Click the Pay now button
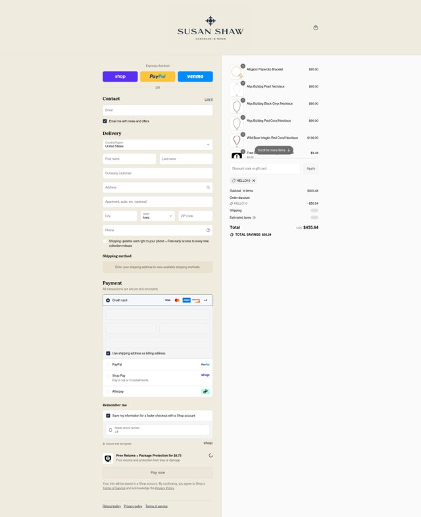 tap(157, 472)
